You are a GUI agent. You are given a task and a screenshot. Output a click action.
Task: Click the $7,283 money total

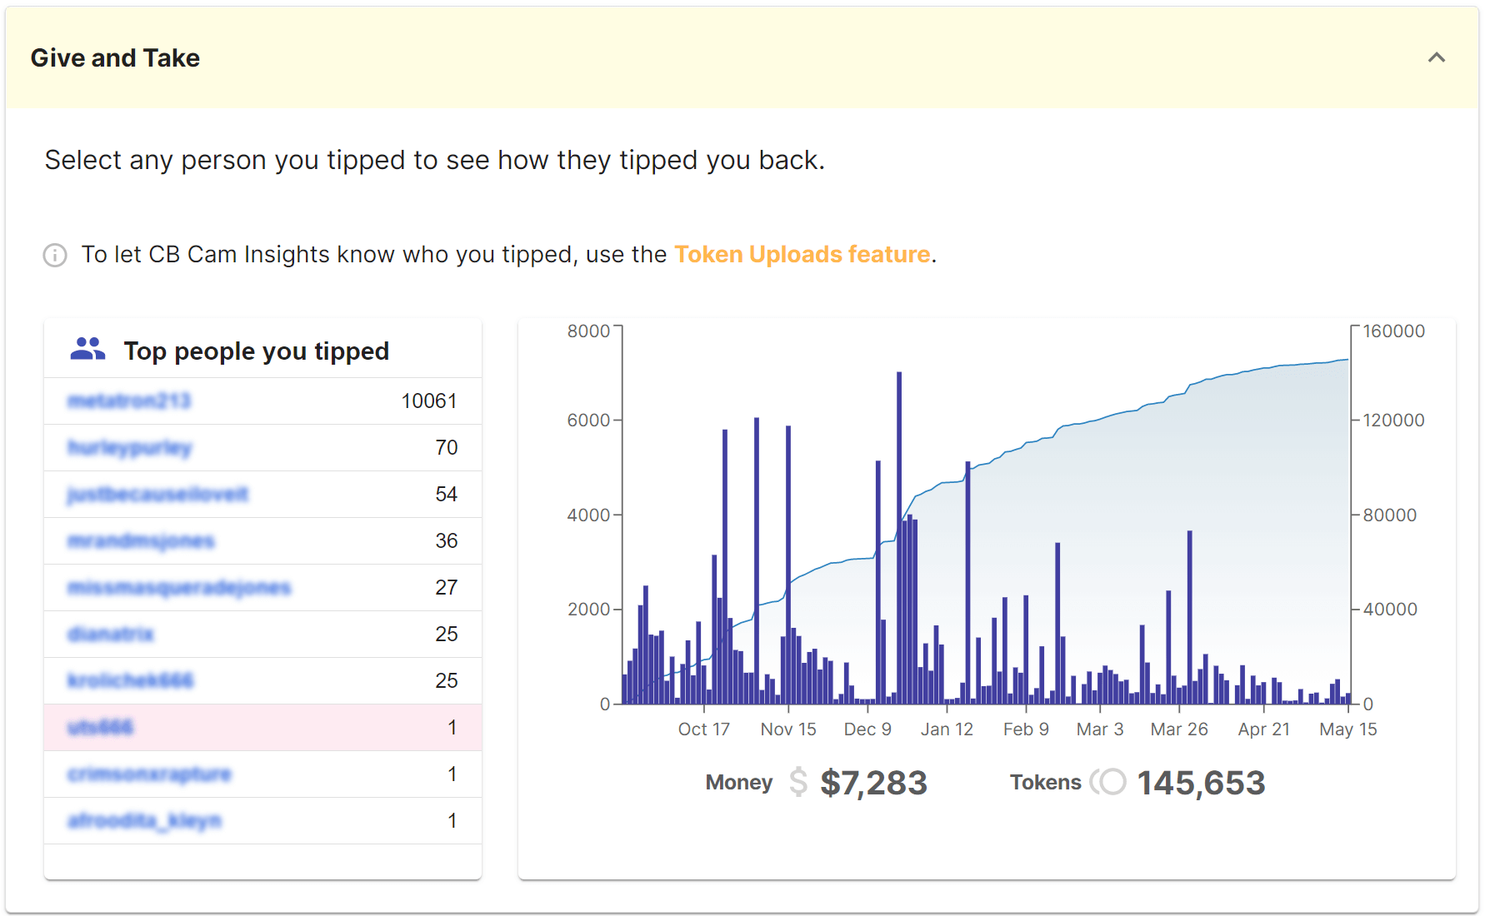(x=872, y=783)
